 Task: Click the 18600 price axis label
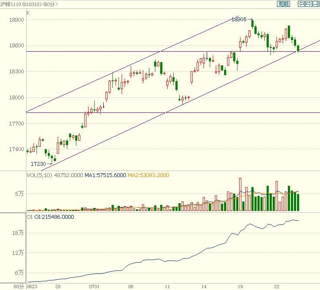16,45
